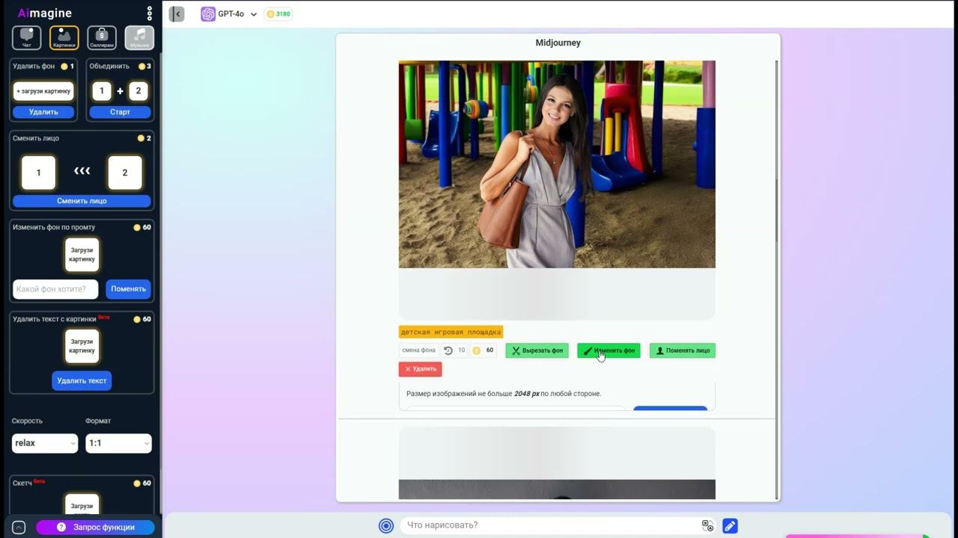958x538 pixels.
Task: Click the Изменить фон button
Action: [608, 350]
